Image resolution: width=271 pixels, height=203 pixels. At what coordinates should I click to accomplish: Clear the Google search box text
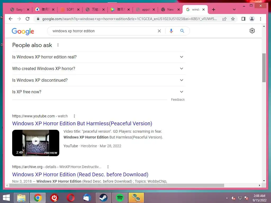point(159,31)
